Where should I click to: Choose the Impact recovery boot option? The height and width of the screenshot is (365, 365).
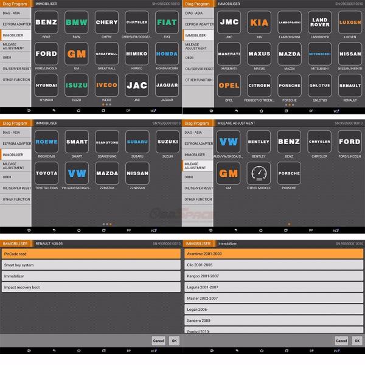tap(91, 287)
